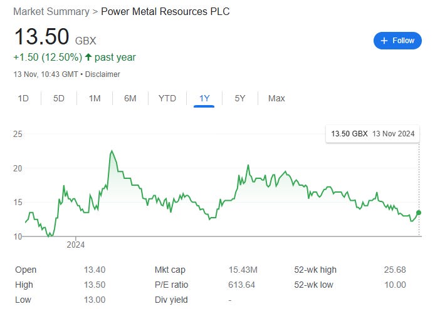Image resolution: width=435 pixels, height=309 pixels.
Task: Select the 1Y time range tab
Action: [x=204, y=98]
